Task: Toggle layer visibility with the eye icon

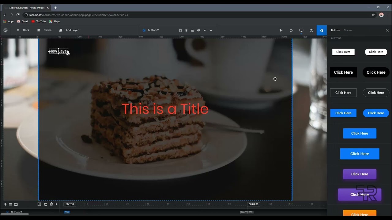Action: [198, 30]
